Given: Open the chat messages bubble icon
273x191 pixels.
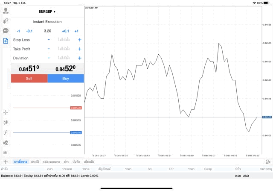Looking at the screenshot, I should (x=6, y=31).
